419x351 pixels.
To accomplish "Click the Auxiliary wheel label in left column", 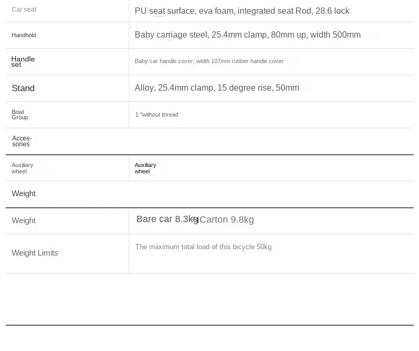I will tap(22, 168).
